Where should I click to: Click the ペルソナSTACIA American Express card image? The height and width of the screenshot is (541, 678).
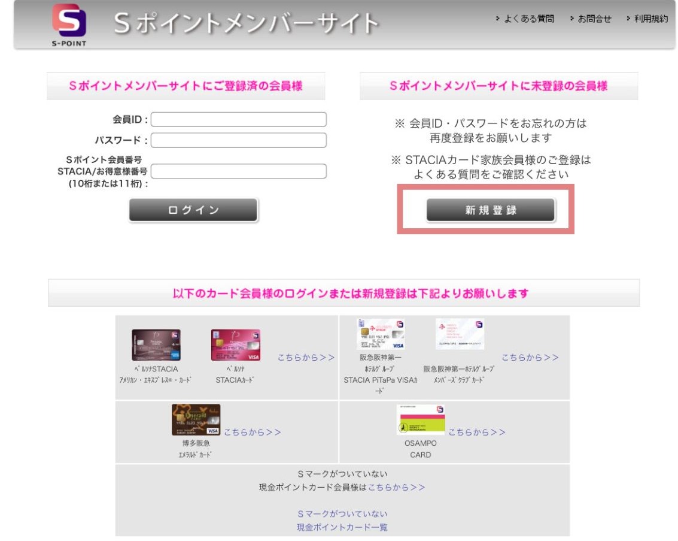[x=156, y=344]
